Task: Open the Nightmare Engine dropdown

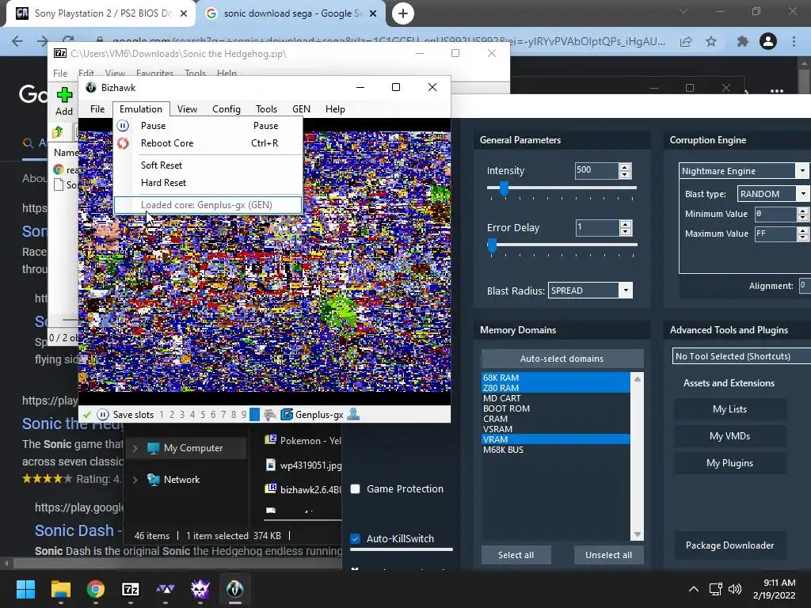Action: pos(802,171)
